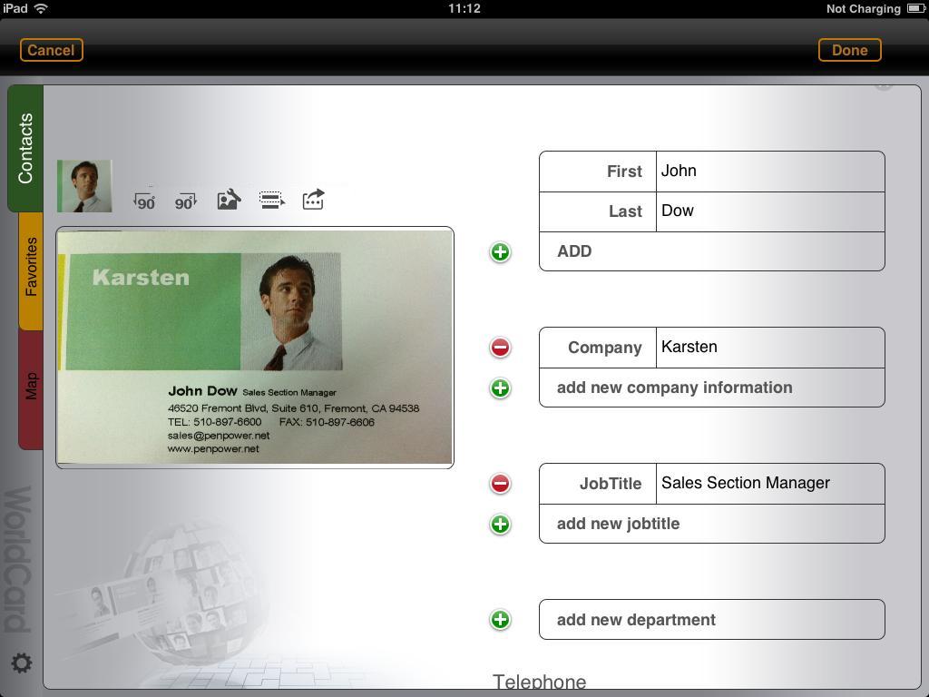Screen dimensions: 929x697
Task: Rotate card image 90° clockwise
Action: pos(185,201)
